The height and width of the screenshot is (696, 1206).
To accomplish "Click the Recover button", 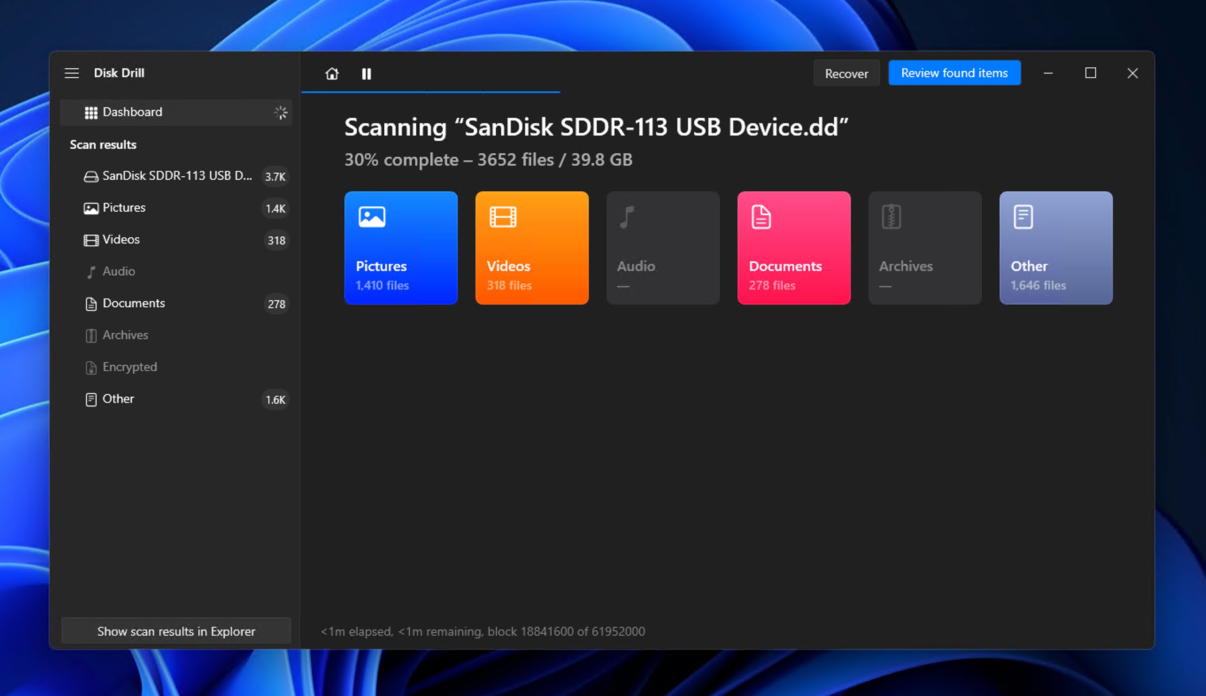I will point(846,73).
